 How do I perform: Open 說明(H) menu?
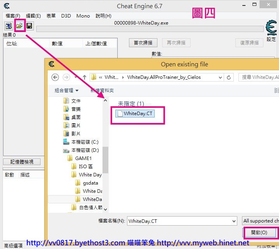103,16
